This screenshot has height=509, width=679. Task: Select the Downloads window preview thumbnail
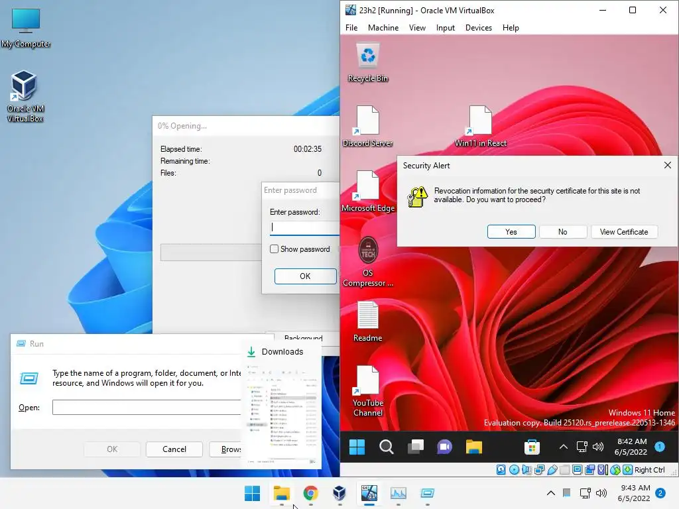pos(281,414)
